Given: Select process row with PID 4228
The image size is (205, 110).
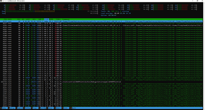Looking at the screenshot, I should click(101, 84).
